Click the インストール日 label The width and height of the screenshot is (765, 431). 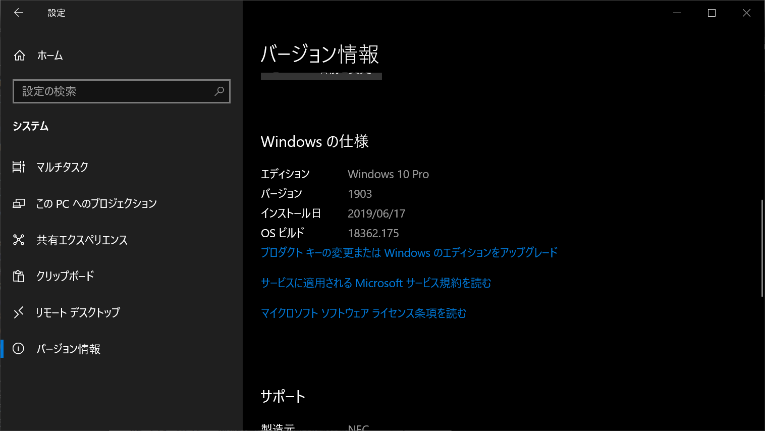(x=291, y=213)
